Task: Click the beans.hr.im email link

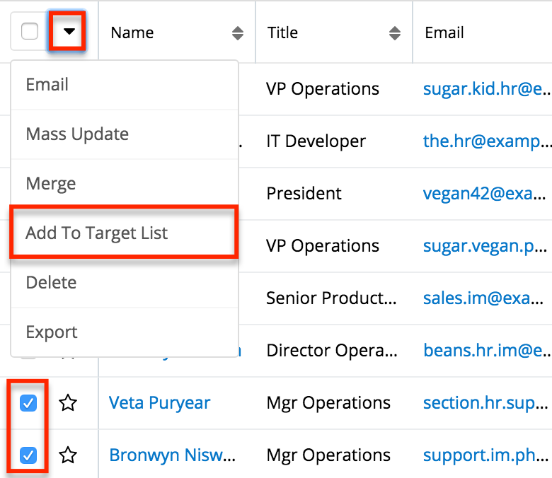Action: click(486, 351)
